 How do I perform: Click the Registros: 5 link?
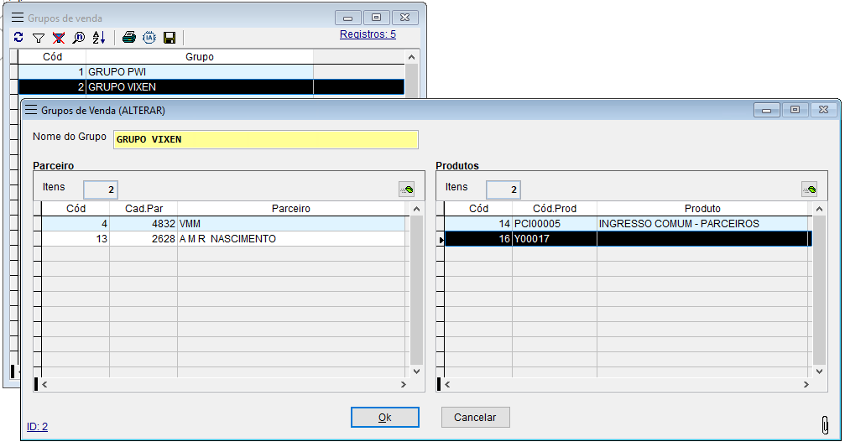368,34
